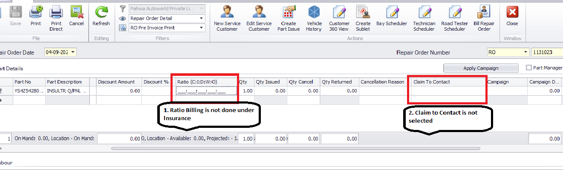
Task: Open Vehicle History
Action: click(314, 18)
